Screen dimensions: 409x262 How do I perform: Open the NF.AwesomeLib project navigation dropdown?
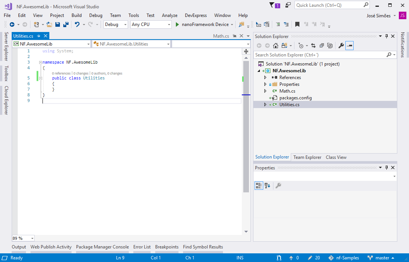point(51,44)
